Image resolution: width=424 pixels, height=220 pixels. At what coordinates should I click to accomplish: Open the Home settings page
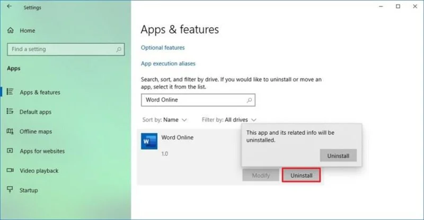click(28, 31)
